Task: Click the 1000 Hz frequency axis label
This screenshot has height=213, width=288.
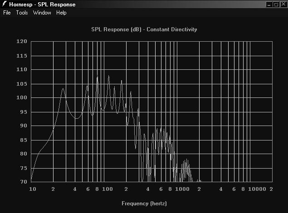Action: point(182,189)
